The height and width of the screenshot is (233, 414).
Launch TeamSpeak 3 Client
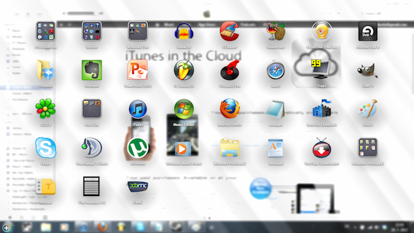(92, 148)
